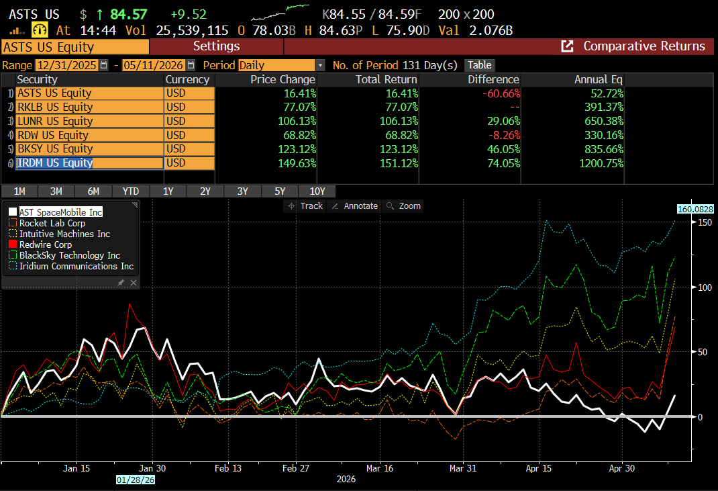Image resolution: width=718 pixels, height=491 pixels.
Task: Toggle Rocket Lab Corp series in legend
Action: [47, 223]
